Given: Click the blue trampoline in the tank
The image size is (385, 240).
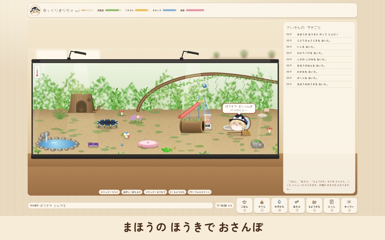Looking at the screenshot, I should point(107,123).
